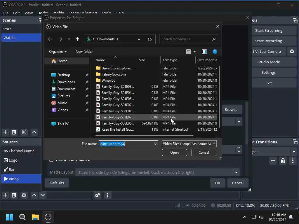
Task: Go up one folder level
Action: 77,39
